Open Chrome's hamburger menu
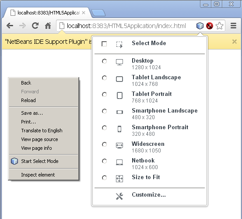The height and width of the screenshot is (219, 242). click(233, 26)
